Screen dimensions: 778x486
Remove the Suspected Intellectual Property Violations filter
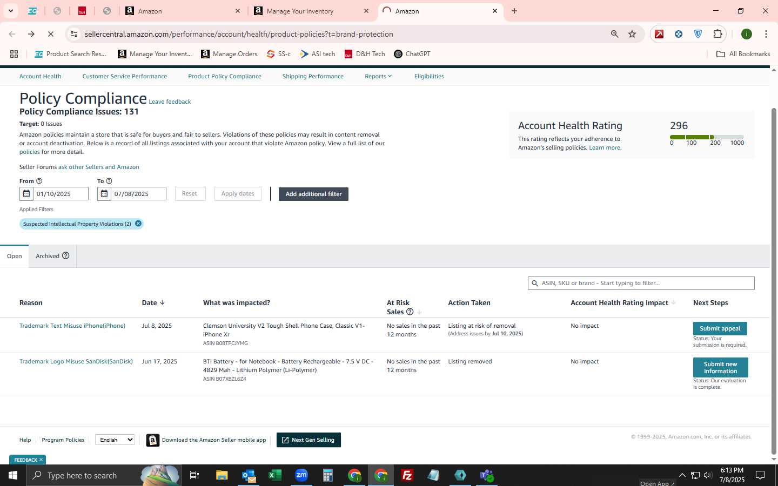[138, 224]
